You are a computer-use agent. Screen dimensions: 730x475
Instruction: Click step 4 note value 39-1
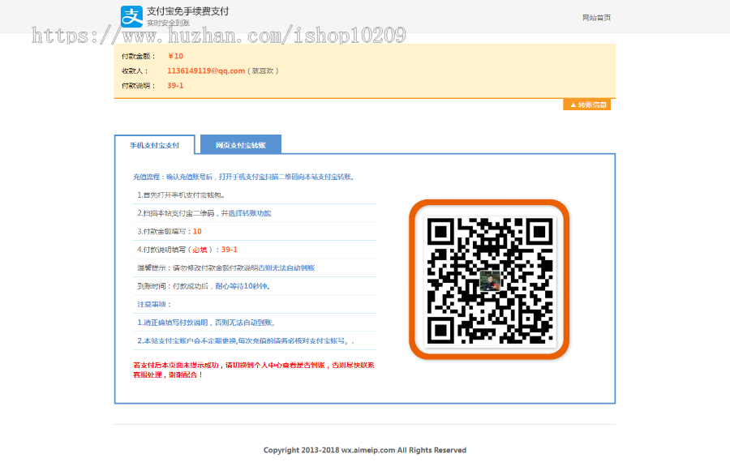229,250
